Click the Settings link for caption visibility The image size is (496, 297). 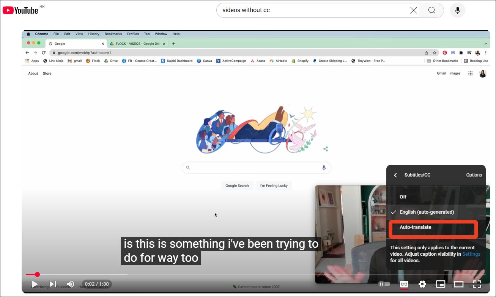[471, 254]
